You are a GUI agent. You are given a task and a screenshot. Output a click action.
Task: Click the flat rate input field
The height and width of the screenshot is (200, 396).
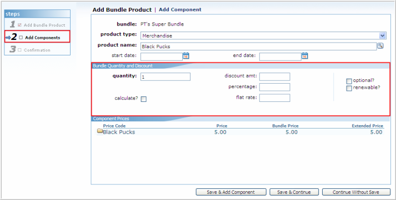274,98
